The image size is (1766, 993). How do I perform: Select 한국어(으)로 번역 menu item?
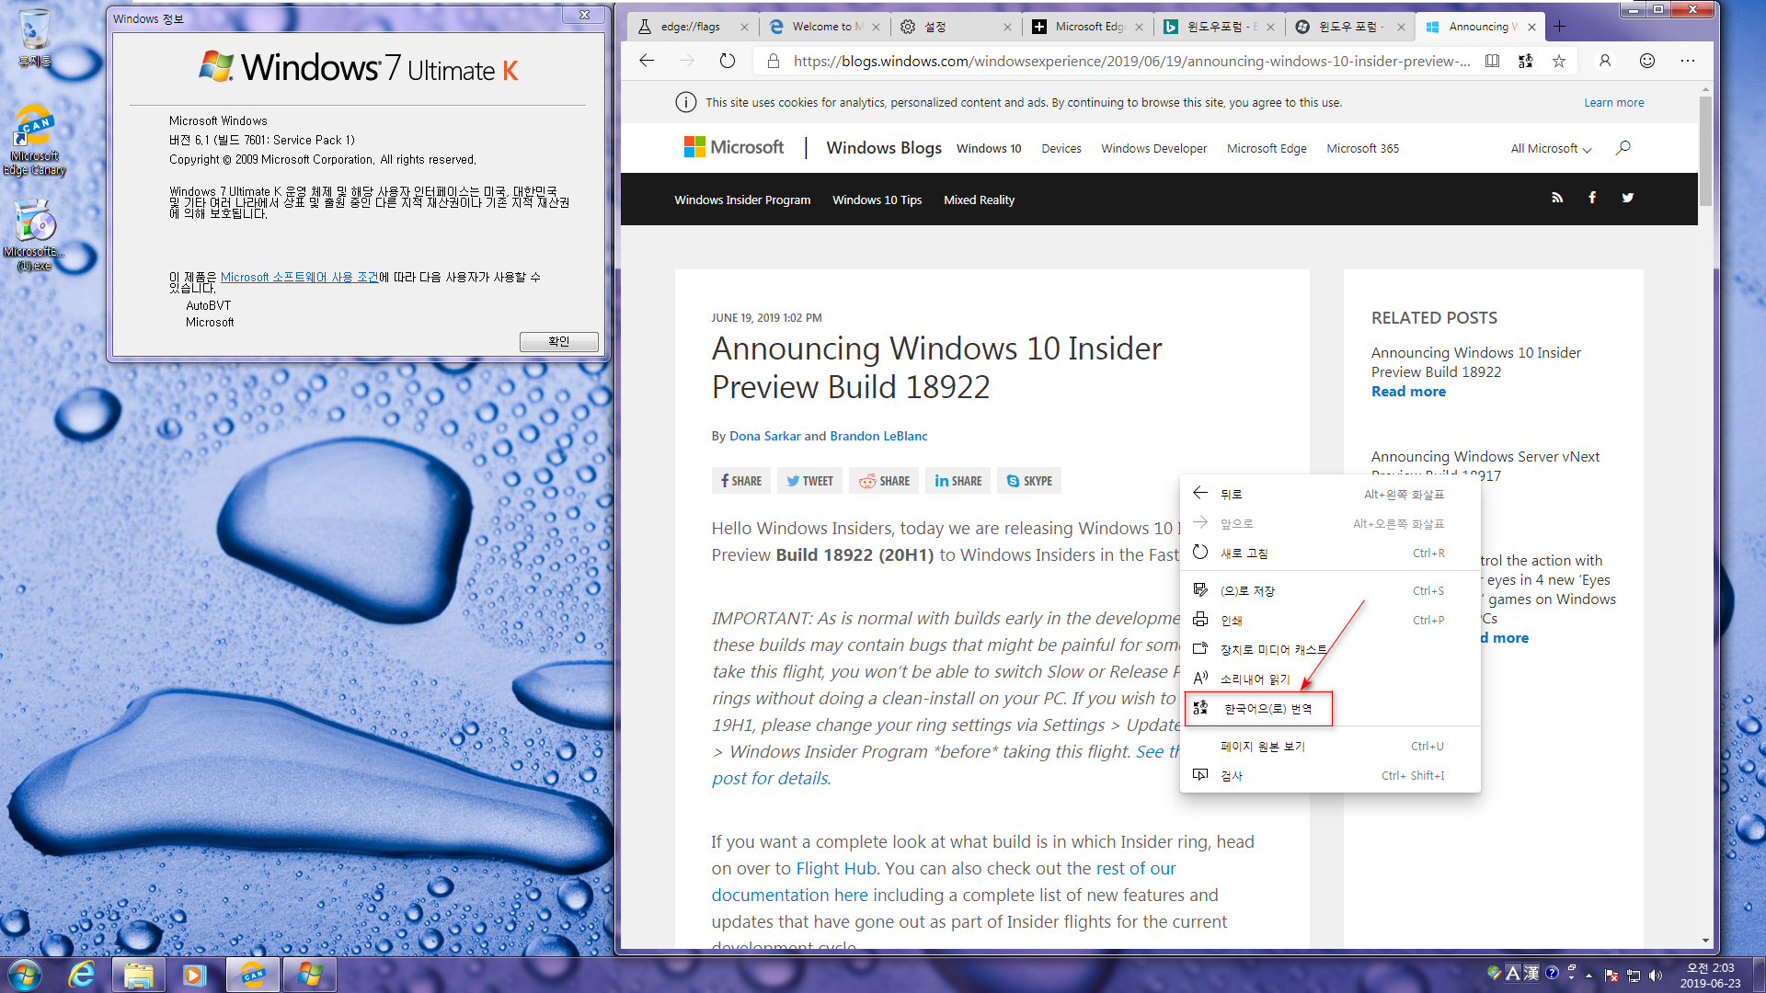(1331, 708)
